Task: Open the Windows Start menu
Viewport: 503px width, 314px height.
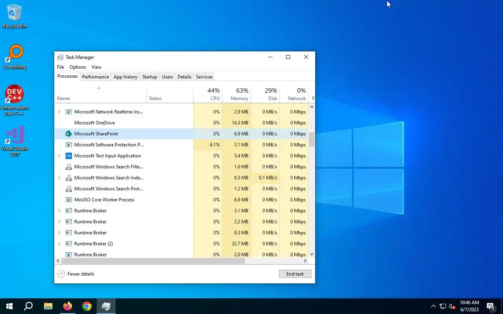Action: pos(9,306)
